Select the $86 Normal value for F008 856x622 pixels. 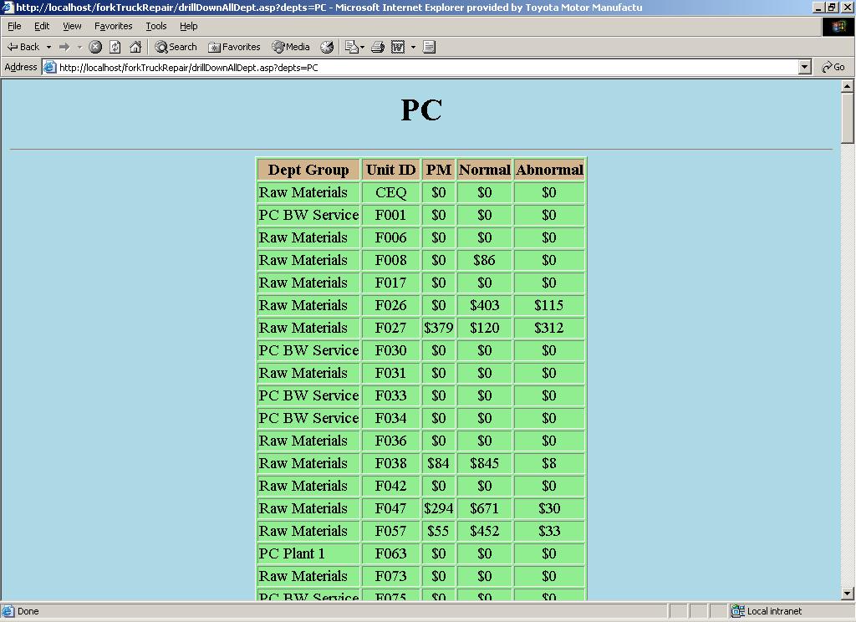point(485,261)
